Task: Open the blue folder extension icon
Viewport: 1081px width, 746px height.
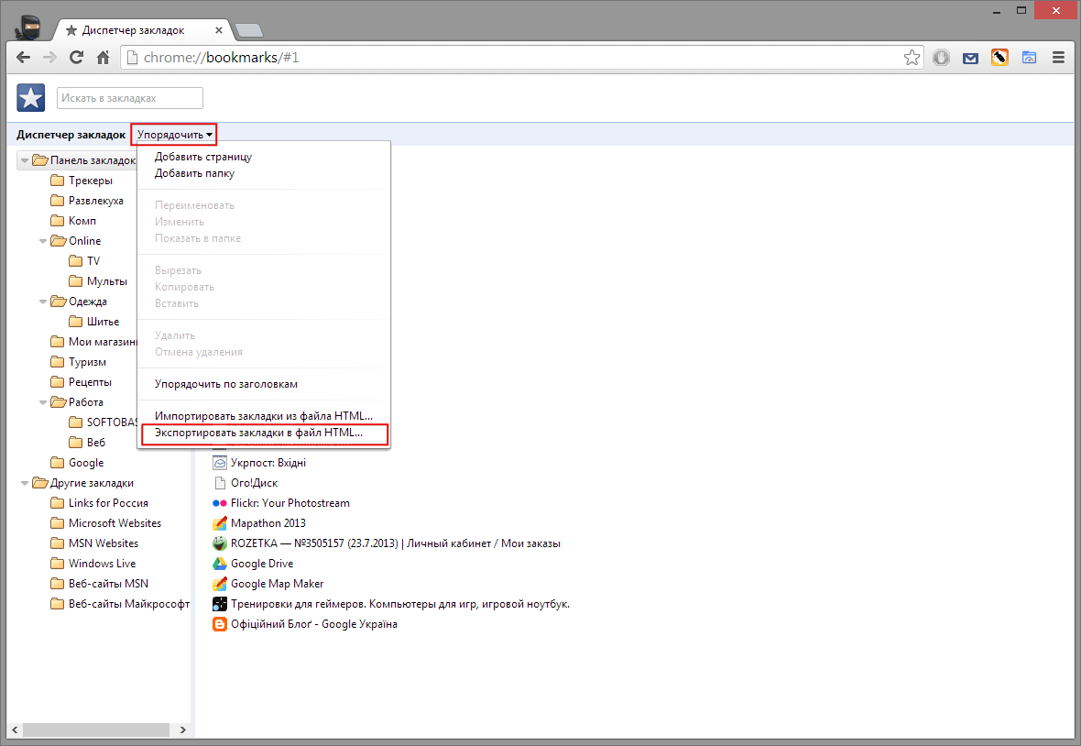Action: pyautogui.click(x=1030, y=58)
